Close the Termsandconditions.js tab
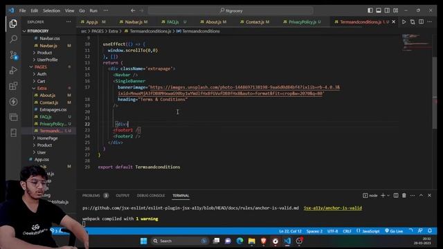 coord(394,21)
